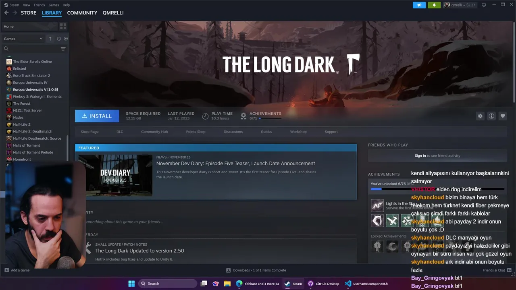The height and width of the screenshot is (290, 516).
Task: Open The Long Dark Updated to version 2.50
Action: tap(139, 251)
